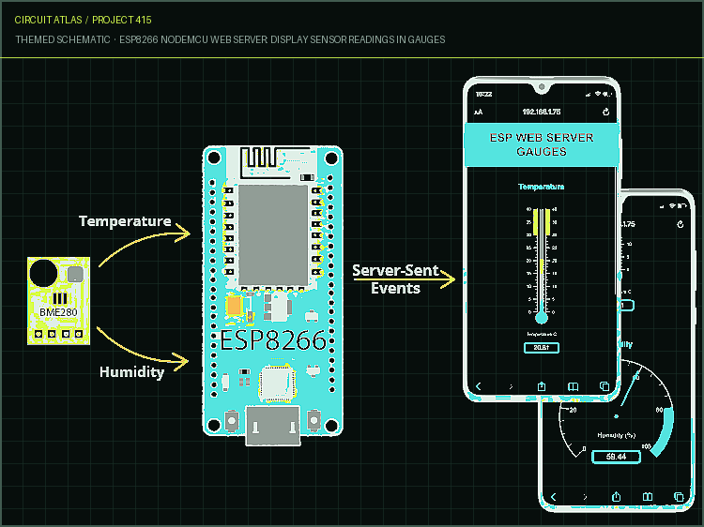Tap the share icon on the Humidity phone toolbar
704x527 pixels.
click(x=616, y=496)
